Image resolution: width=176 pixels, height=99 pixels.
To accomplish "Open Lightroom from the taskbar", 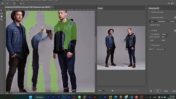I will point(100,97).
